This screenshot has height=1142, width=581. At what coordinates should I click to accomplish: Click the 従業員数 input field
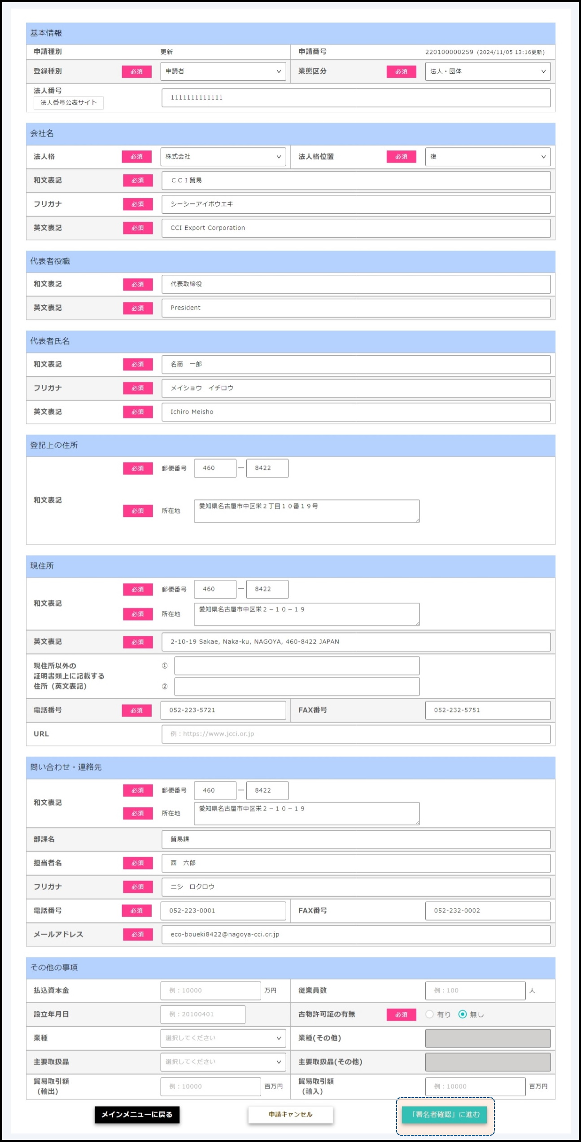coord(475,991)
